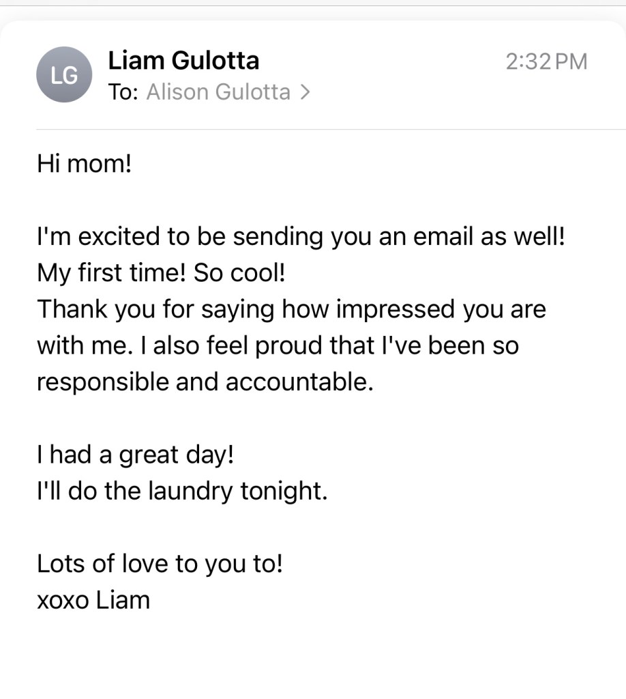Click the "I'm excited to be sending" line
Viewport: 626px width, 699px height.
pos(300,237)
